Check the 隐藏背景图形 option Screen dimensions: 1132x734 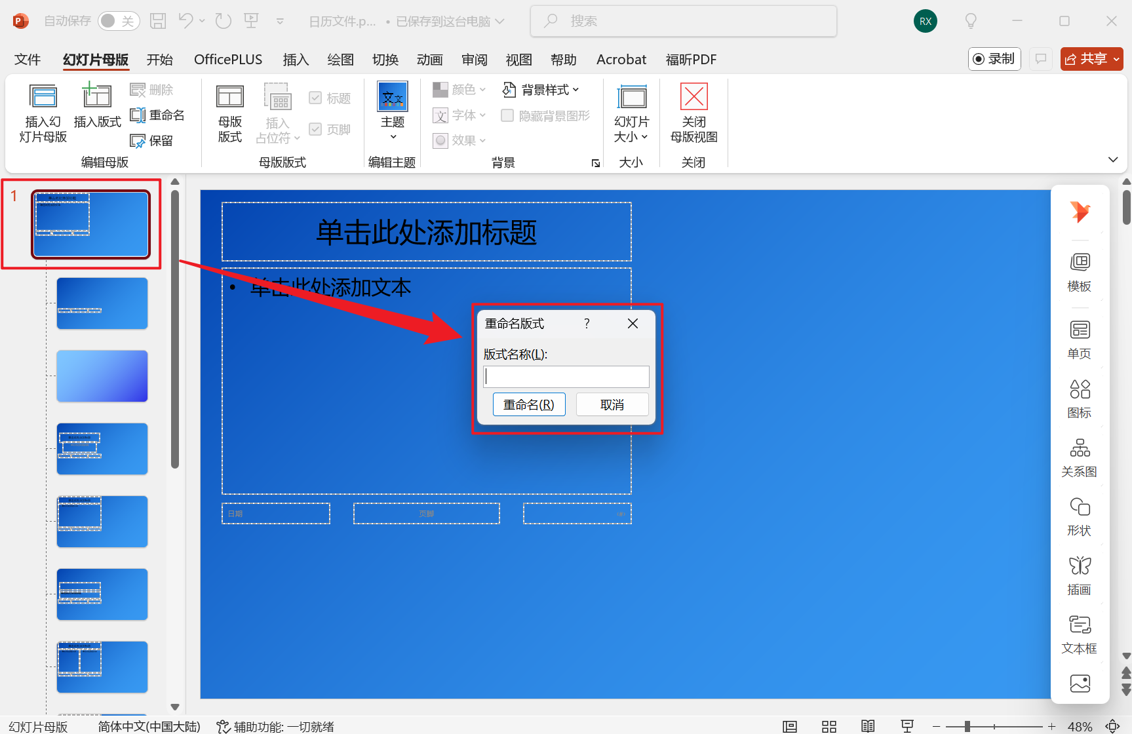pos(507,115)
